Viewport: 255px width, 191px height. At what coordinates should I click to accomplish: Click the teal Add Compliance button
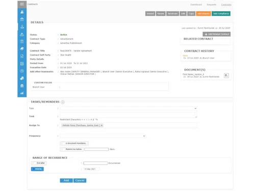click(x=221, y=14)
